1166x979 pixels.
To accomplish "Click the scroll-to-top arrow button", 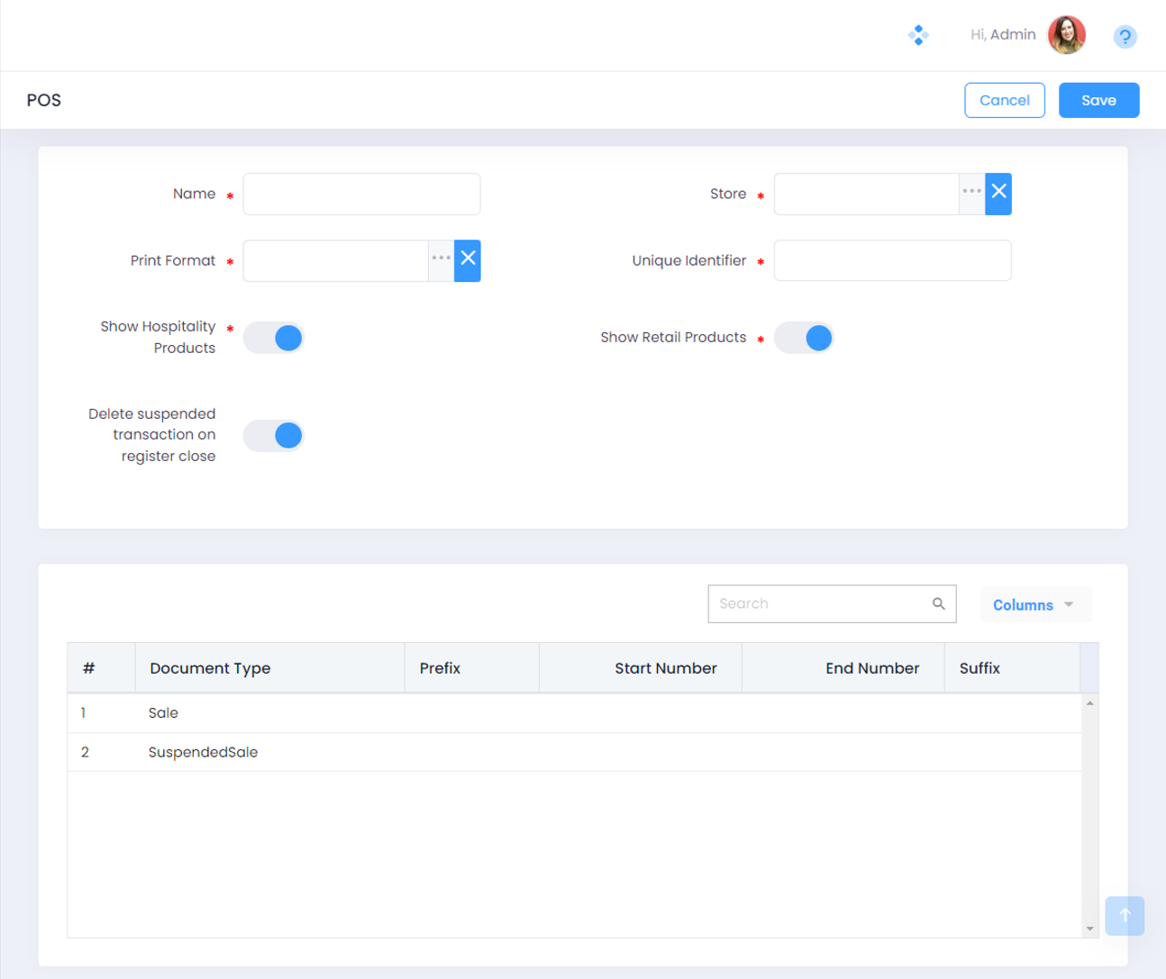I will [1125, 915].
